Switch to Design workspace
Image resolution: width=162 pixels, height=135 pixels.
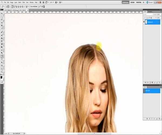[133, 2]
